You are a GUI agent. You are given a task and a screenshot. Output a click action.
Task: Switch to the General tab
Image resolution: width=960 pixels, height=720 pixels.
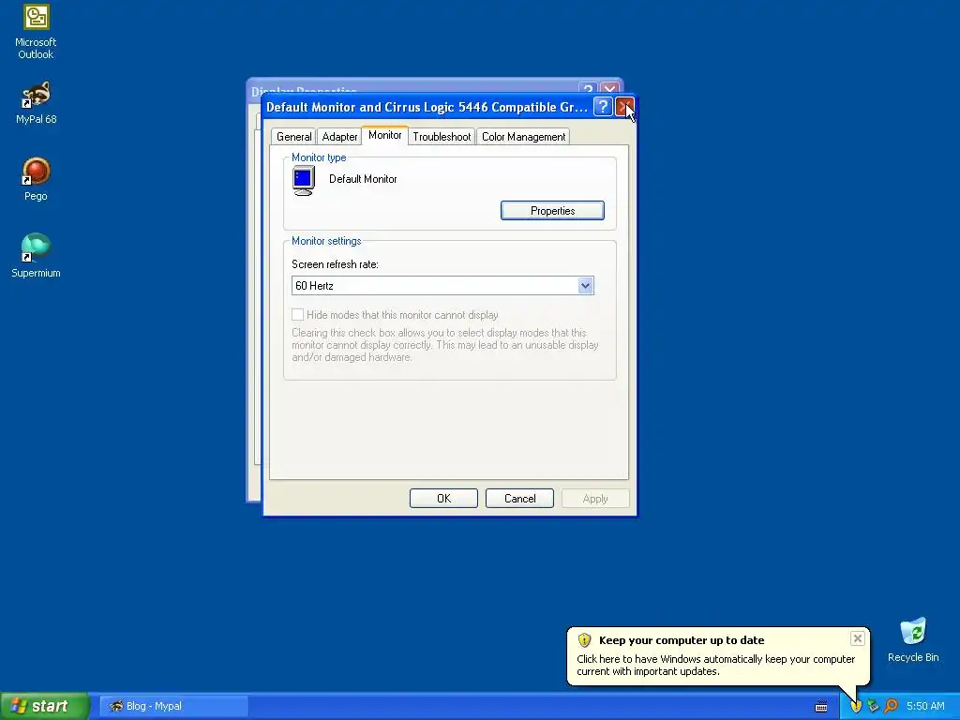293,137
